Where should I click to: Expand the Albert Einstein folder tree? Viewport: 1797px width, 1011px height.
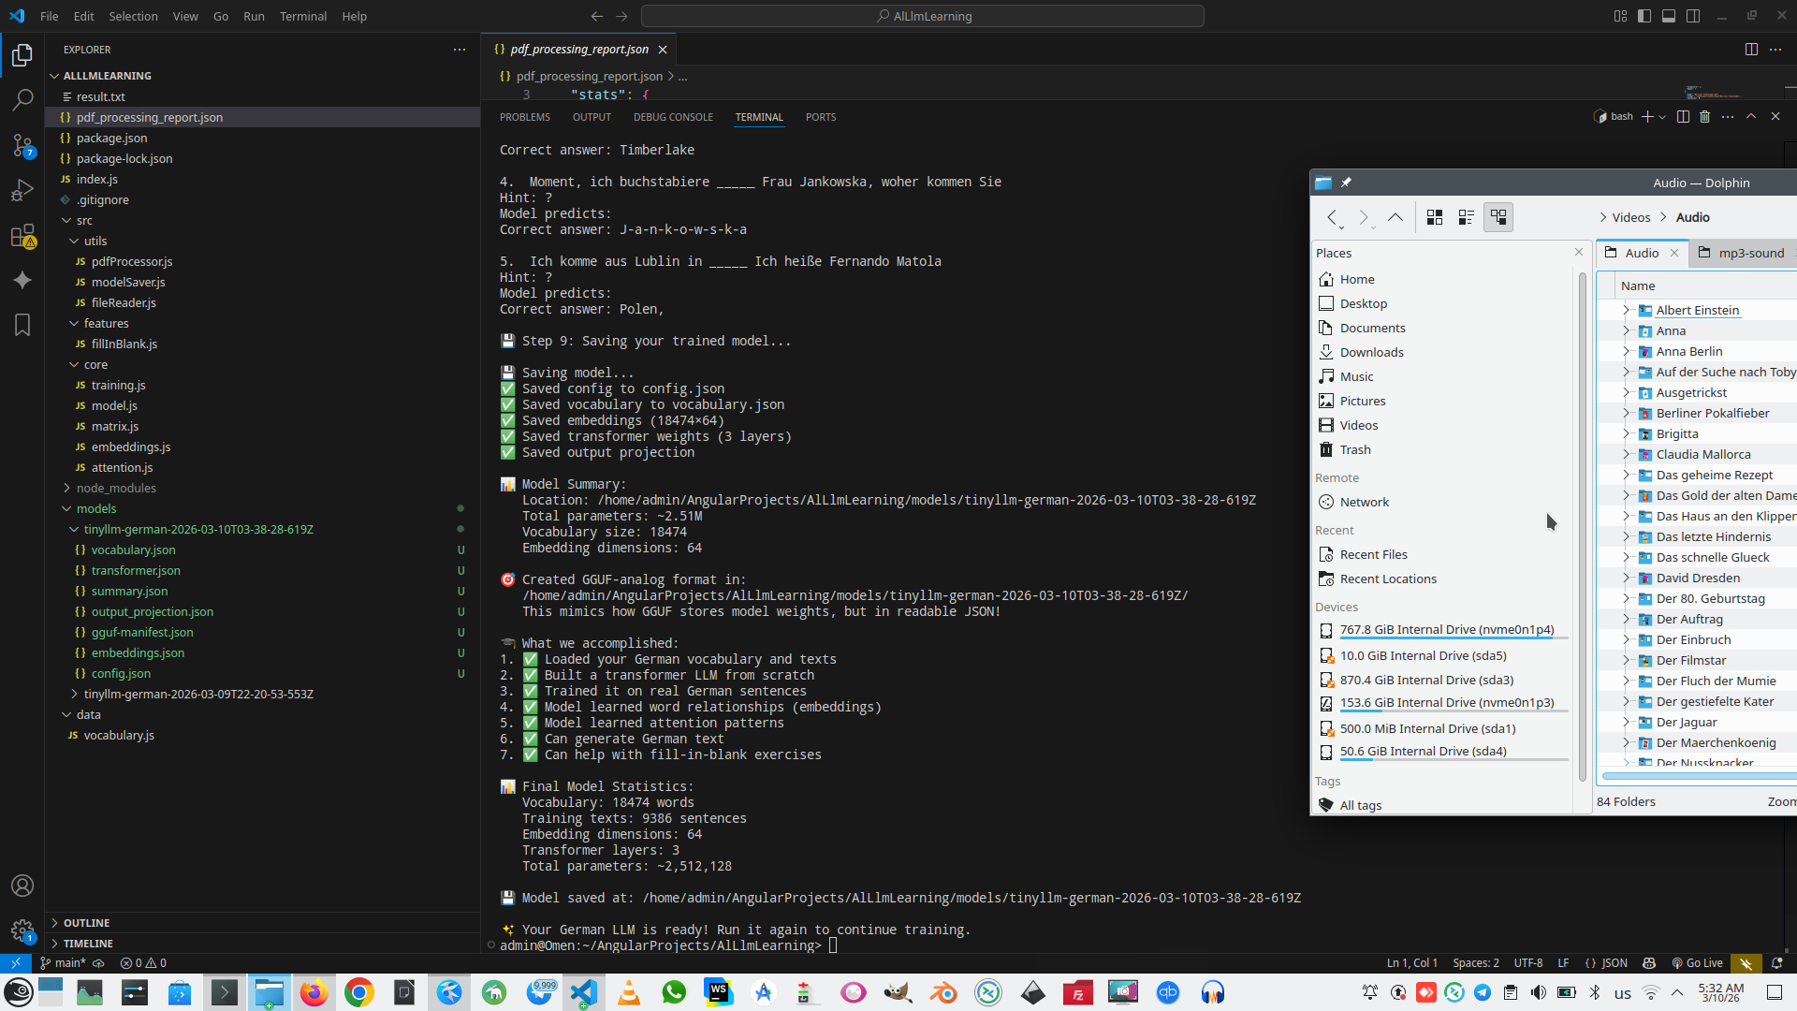click(1626, 310)
